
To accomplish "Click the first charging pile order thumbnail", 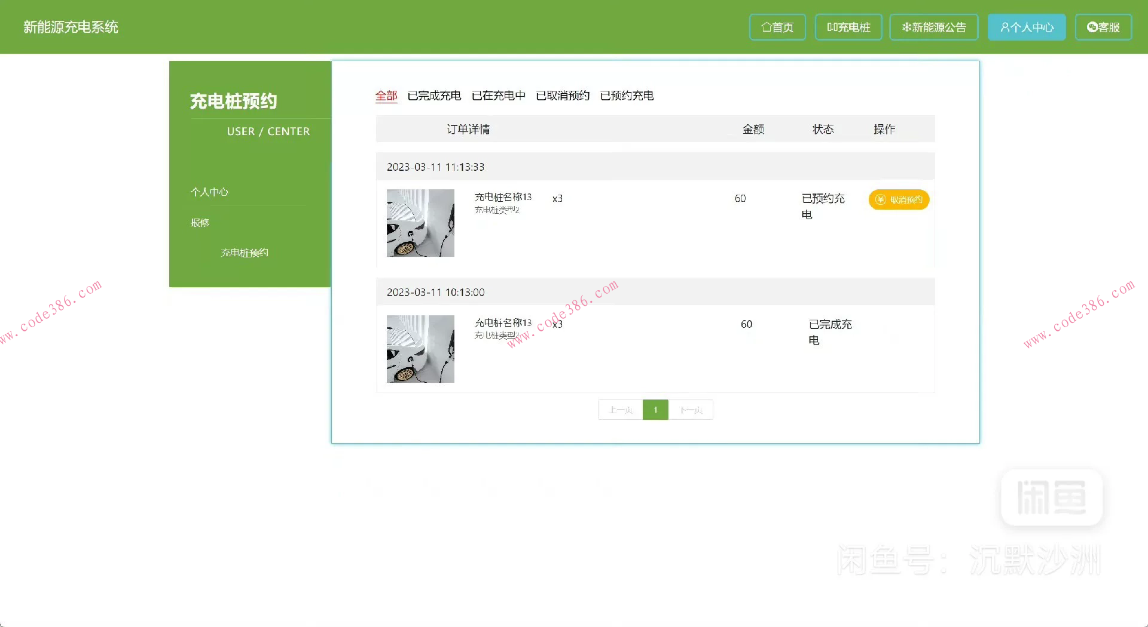I will [420, 223].
